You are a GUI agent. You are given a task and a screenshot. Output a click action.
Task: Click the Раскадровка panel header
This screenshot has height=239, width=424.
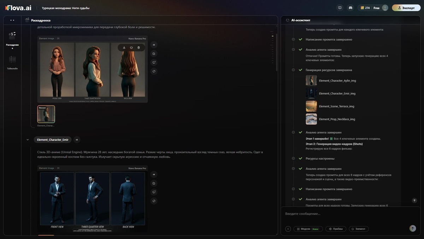click(37, 20)
